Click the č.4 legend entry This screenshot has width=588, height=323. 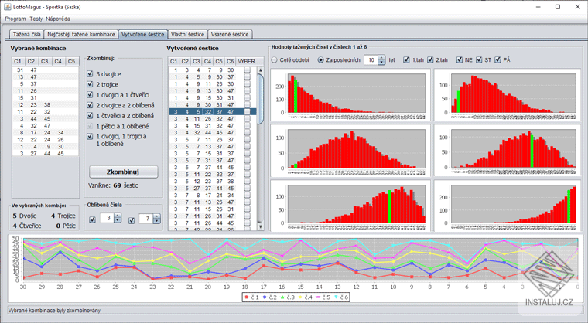305,297
